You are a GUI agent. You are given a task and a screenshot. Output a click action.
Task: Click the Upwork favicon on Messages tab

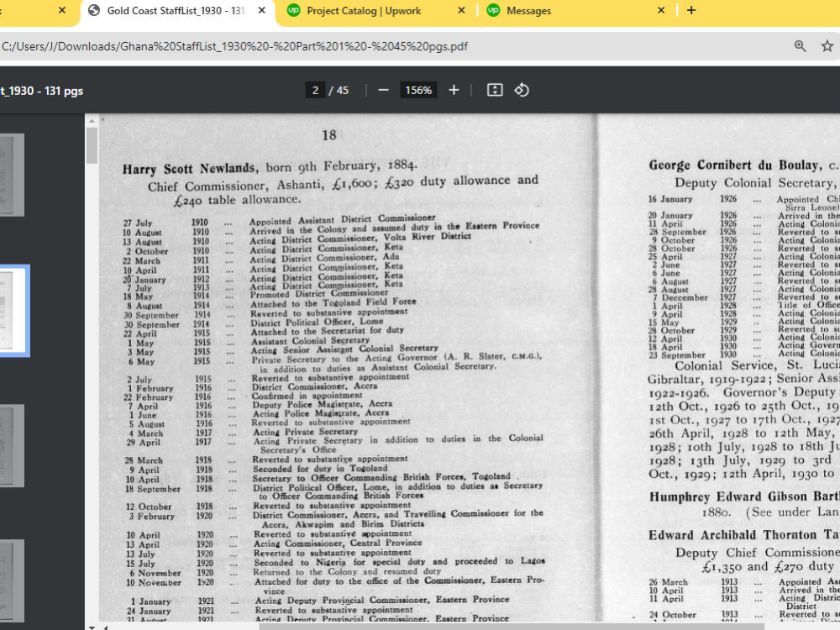click(493, 10)
